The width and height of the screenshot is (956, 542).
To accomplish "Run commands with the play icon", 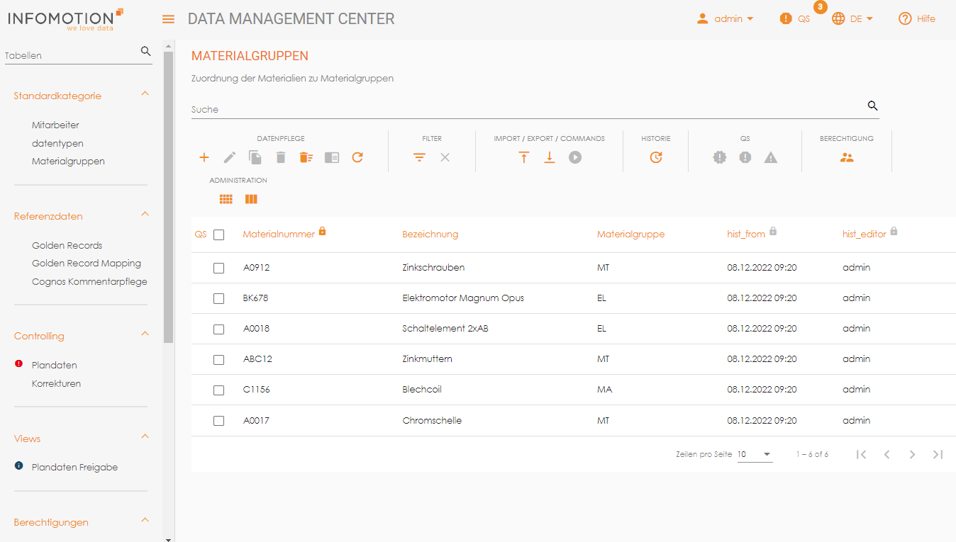I will pyautogui.click(x=575, y=157).
